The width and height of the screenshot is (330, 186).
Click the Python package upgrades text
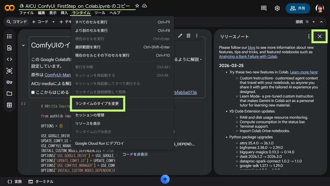pyautogui.click(x=251, y=137)
